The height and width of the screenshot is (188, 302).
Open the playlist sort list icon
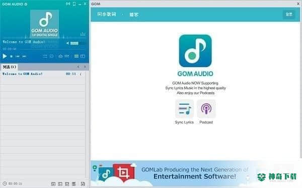pos(74,184)
